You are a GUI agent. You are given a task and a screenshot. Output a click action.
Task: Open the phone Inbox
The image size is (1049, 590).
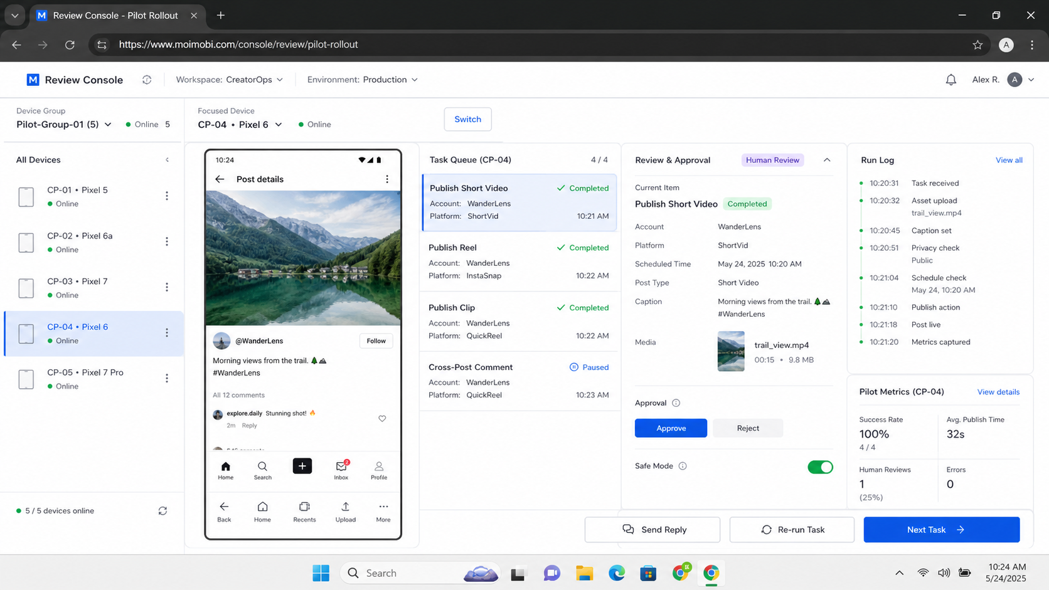[341, 470]
